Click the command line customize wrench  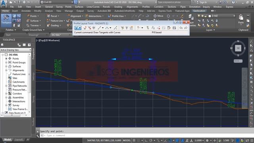[38, 136]
